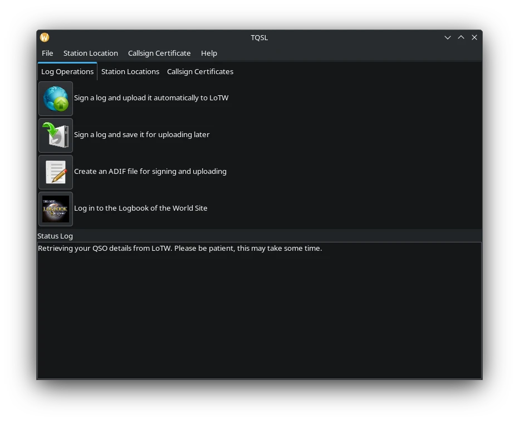Click the Logbook of the World logo icon
The width and height of the screenshot is (519, 423).
(56, 208)
